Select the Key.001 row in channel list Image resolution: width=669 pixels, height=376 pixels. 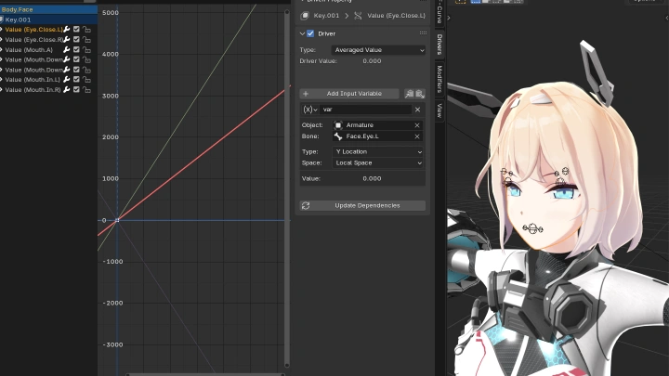tap(48, 19)
